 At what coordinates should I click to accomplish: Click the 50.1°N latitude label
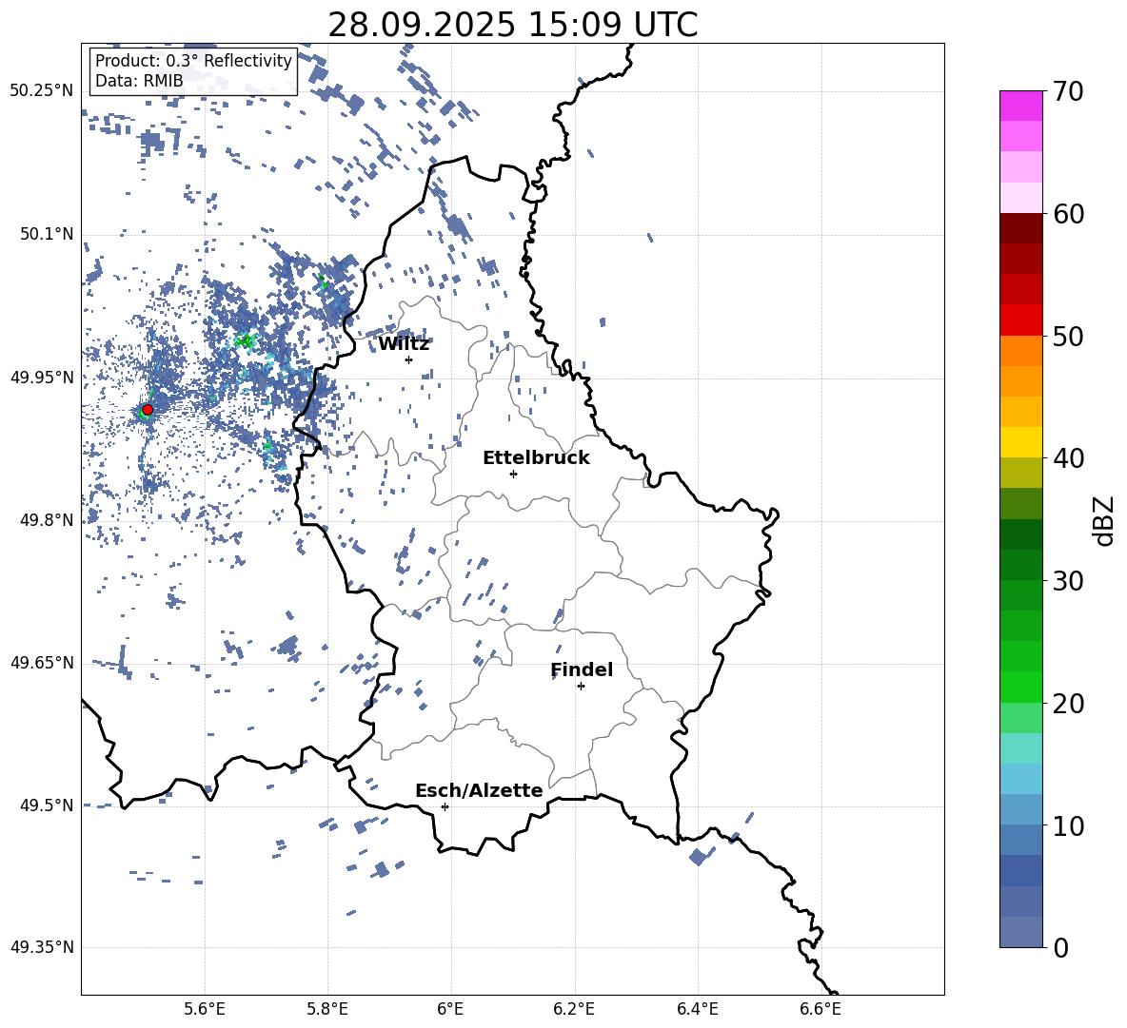pyautogui.click(x=47, y=235)
